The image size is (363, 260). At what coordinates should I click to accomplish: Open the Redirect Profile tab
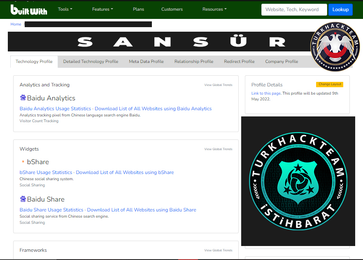(239, 62)
